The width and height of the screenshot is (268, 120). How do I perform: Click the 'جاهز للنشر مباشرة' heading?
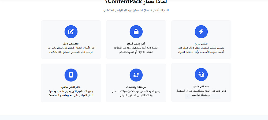tap(71, 87)
